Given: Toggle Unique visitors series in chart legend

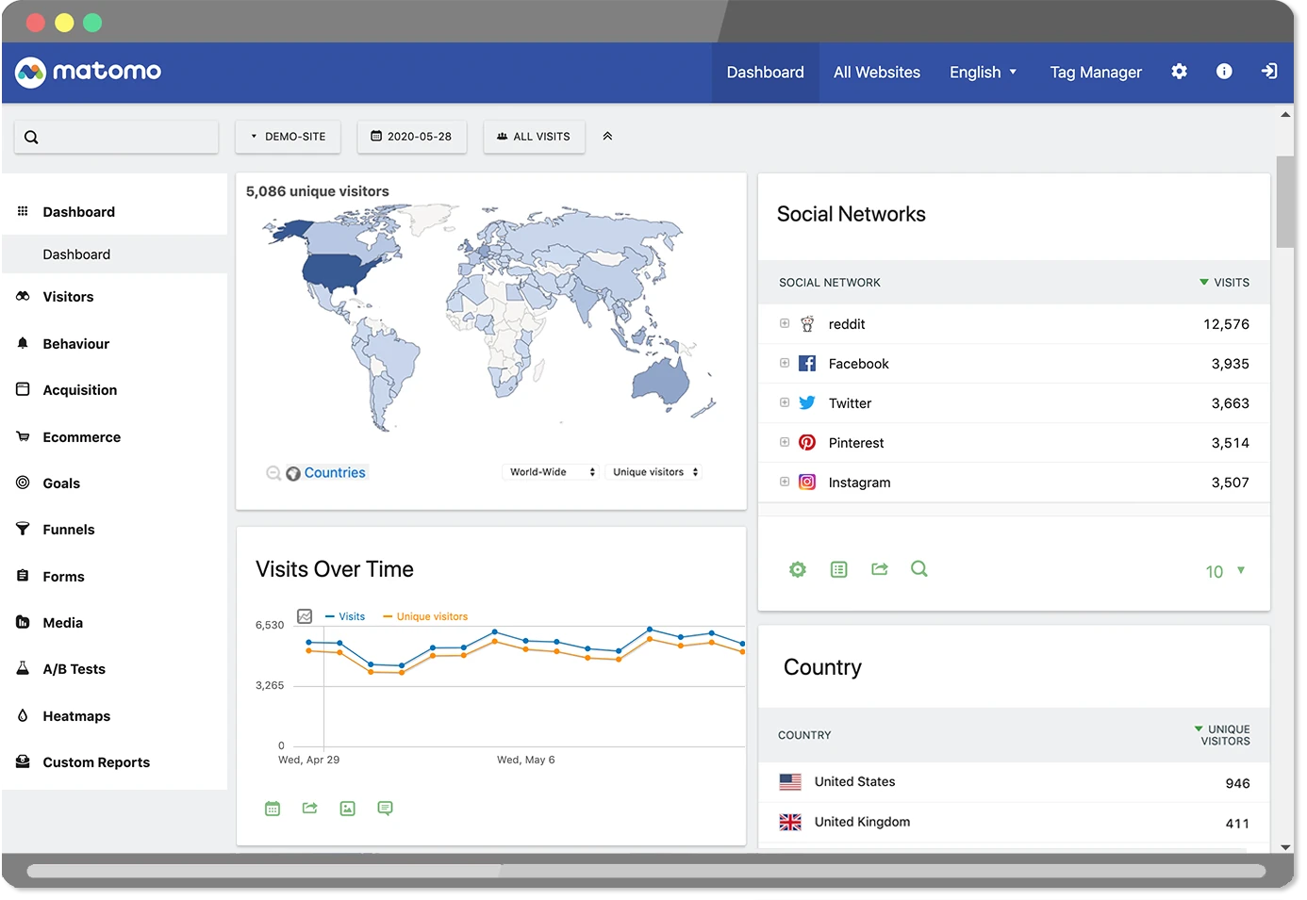Looking at the screenshot, I should (426, 616).
